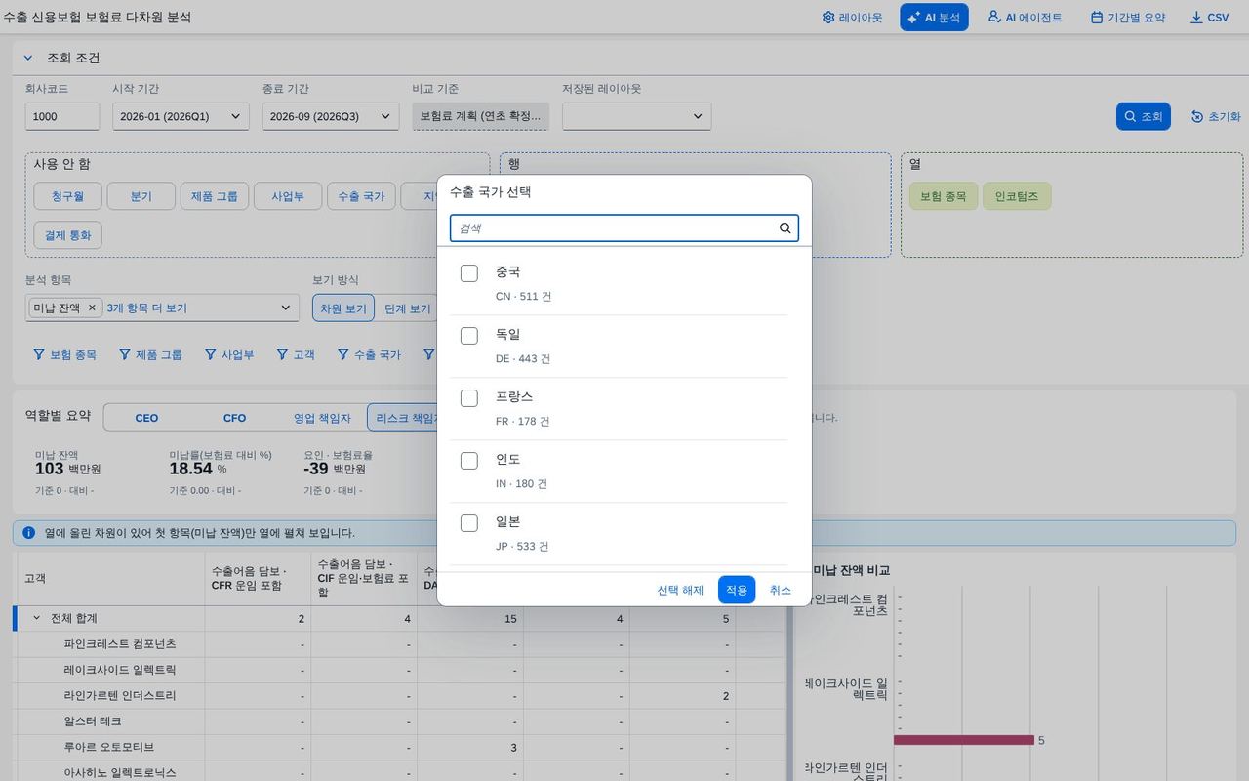Click 선택 해제 to clear selections
Screen dimensions: 1249x781
coord(680,590)
